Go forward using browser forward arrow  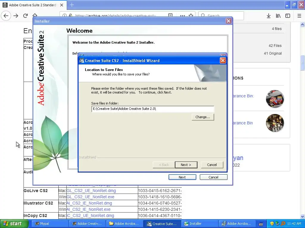[16, 16]
